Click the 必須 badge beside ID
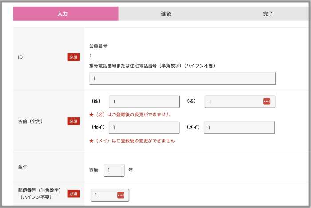The image size is (311, 208). (x=73, y=57)
